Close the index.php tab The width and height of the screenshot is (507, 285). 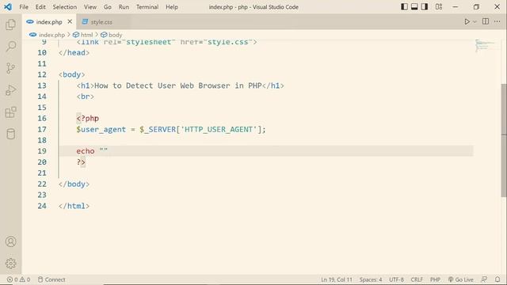pyautogui.click(x=70, y=21)
